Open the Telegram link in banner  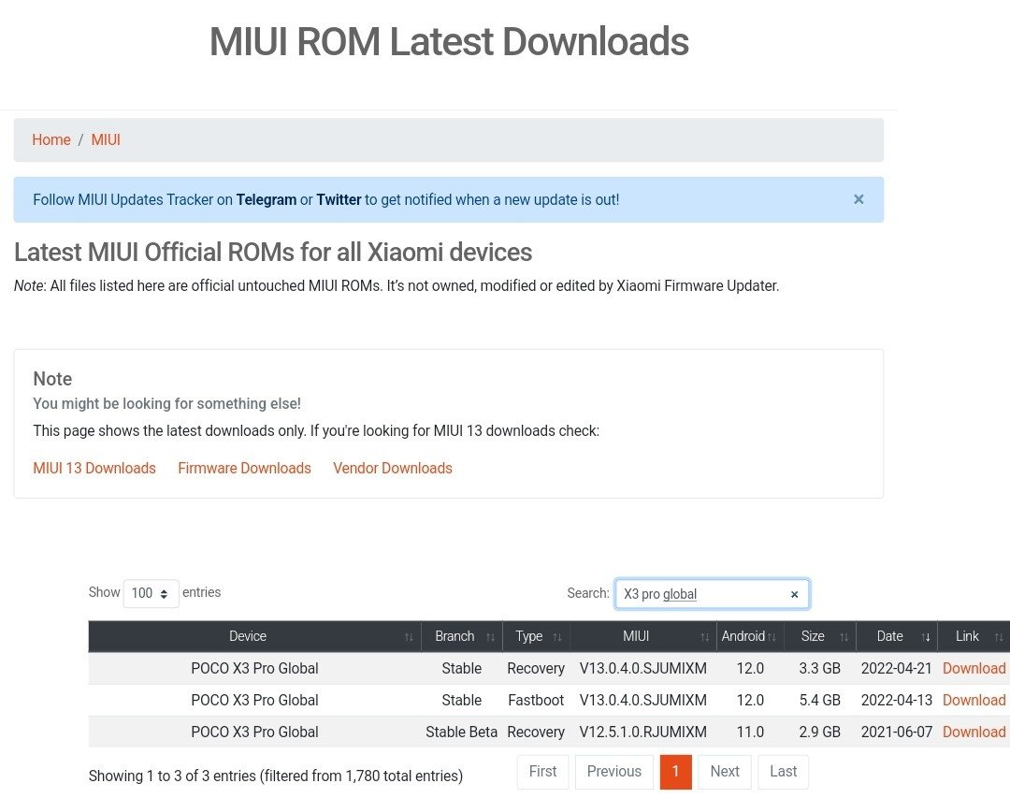(x=266, y=200)
